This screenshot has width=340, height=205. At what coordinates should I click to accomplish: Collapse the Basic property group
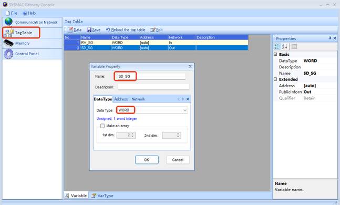275,54
